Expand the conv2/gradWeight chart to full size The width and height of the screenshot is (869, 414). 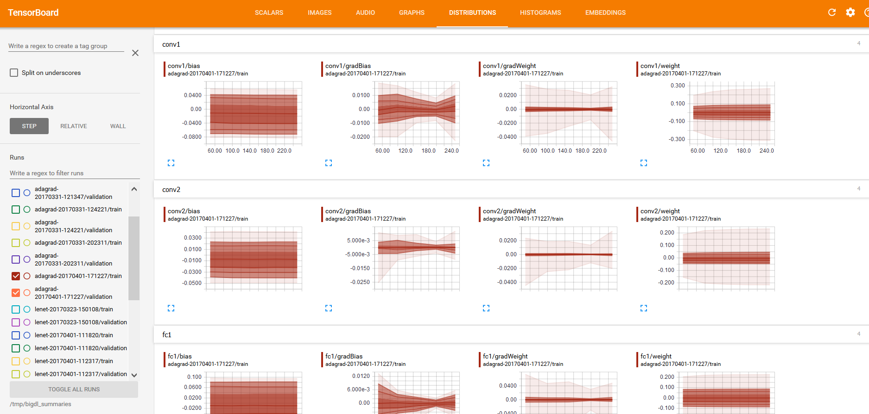(x=486, y=308)
